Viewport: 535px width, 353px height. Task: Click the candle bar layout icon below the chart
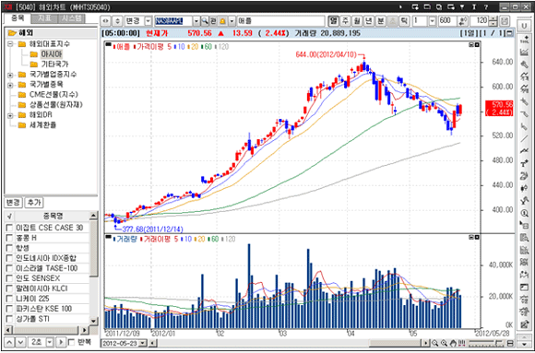click(x=462, y=343)
